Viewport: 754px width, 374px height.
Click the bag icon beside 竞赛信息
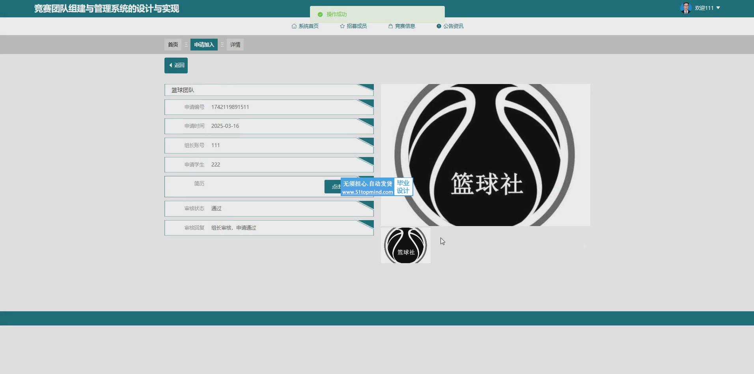click(390, 26)
